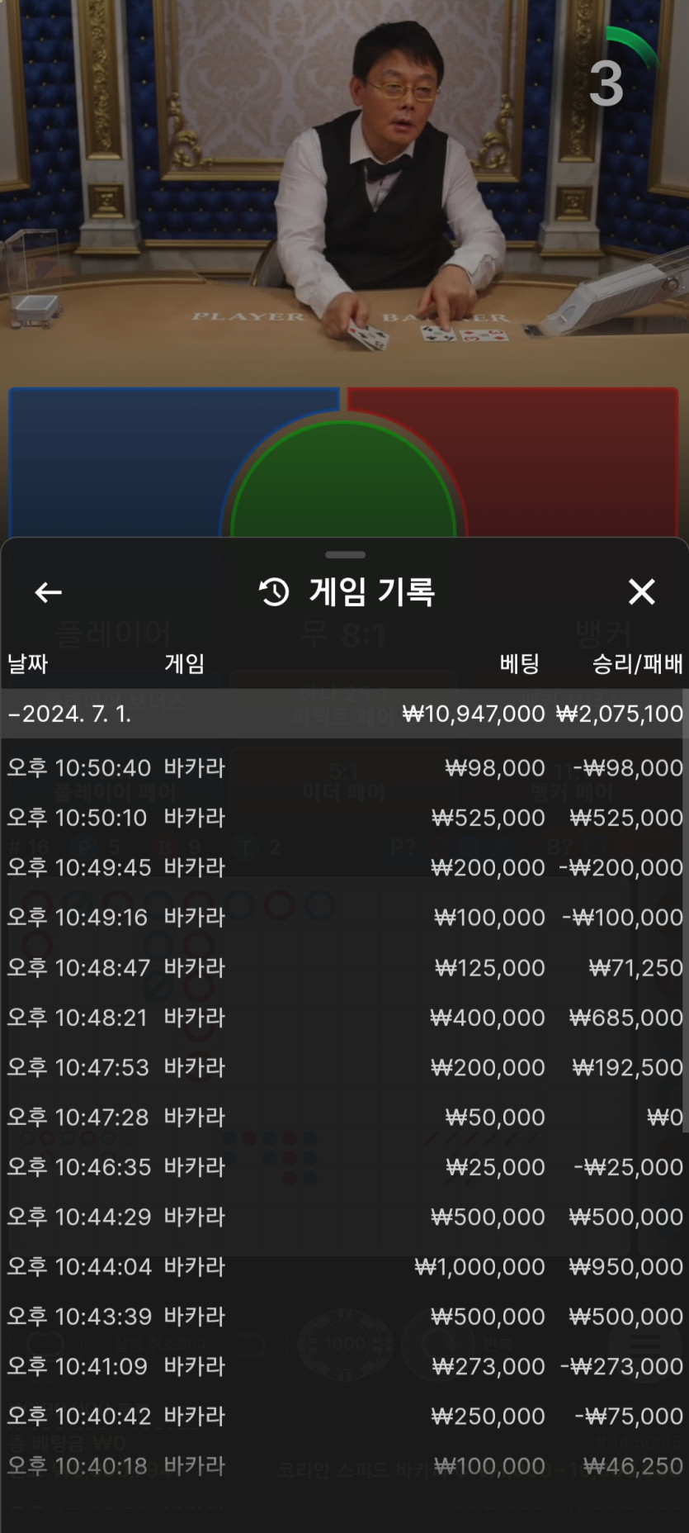Open the 오후 10:47:53 game record
The width and height of the screenshot is (689, 1533).
click(344, 1067)
